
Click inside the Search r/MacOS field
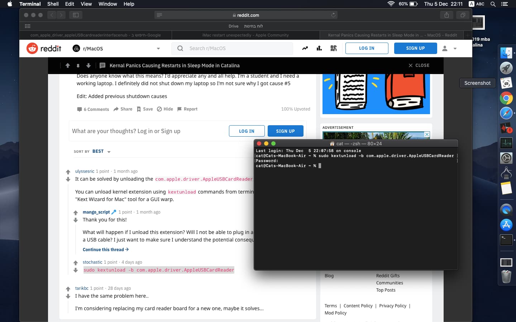tap(232, 48)
